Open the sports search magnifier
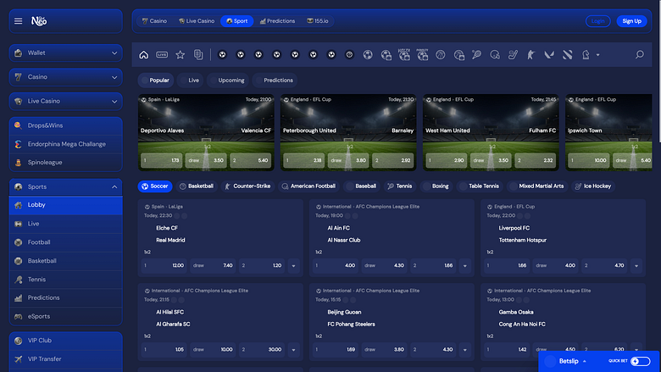 tap(640, 54)
